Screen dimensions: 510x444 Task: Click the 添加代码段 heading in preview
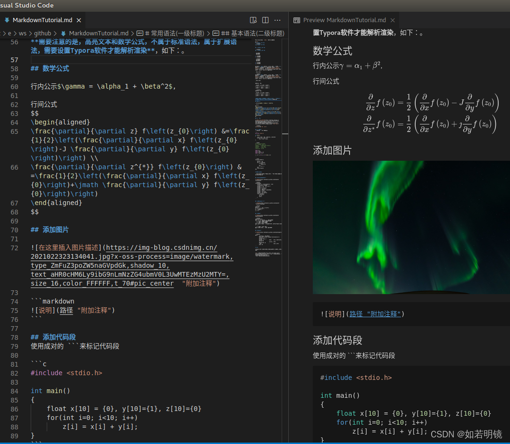(338, 340)
